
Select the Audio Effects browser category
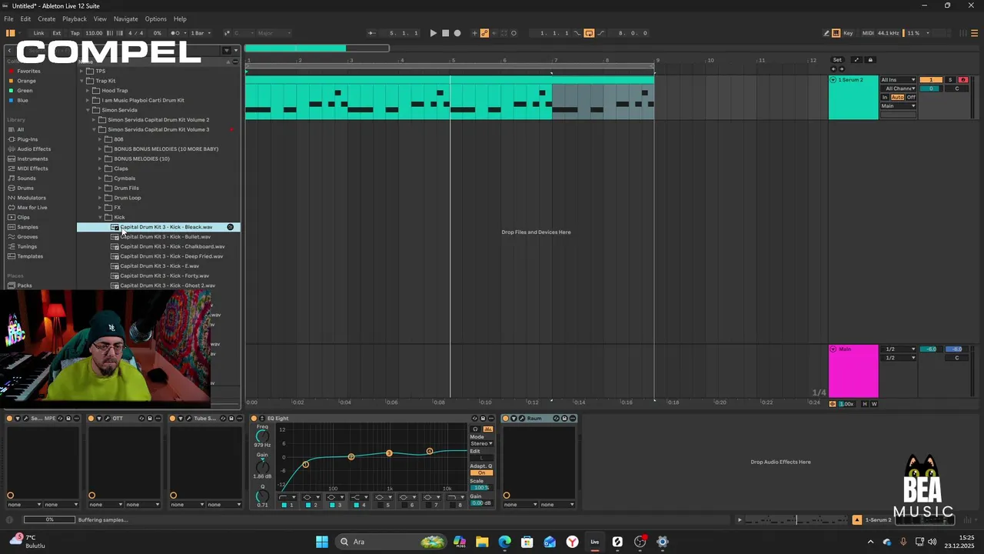pyautogui.click(x=34, y=149)
